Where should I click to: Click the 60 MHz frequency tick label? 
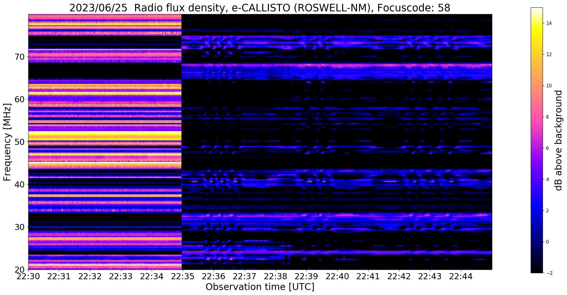(20, 99)
